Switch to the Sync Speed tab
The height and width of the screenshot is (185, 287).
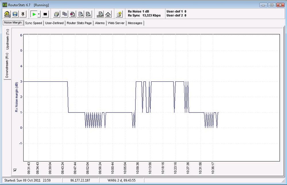point(33,23)
